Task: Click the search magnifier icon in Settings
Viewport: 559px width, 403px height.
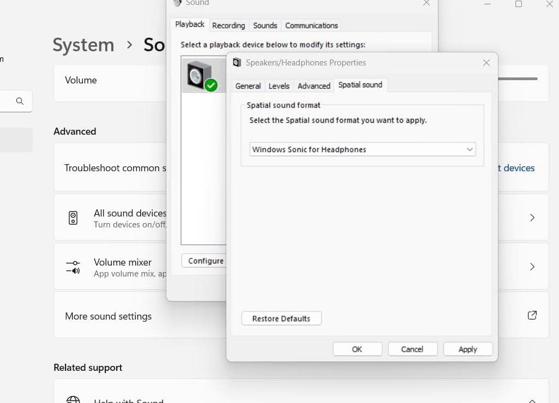Action: point(20,101)
